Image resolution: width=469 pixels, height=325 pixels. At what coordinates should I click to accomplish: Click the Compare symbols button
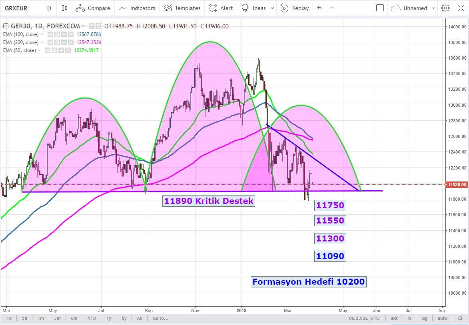click(93, 8)
